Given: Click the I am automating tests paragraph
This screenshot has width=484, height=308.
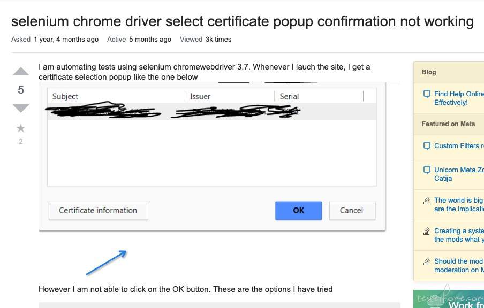Looking at the screenshot, I should [205, 72].
